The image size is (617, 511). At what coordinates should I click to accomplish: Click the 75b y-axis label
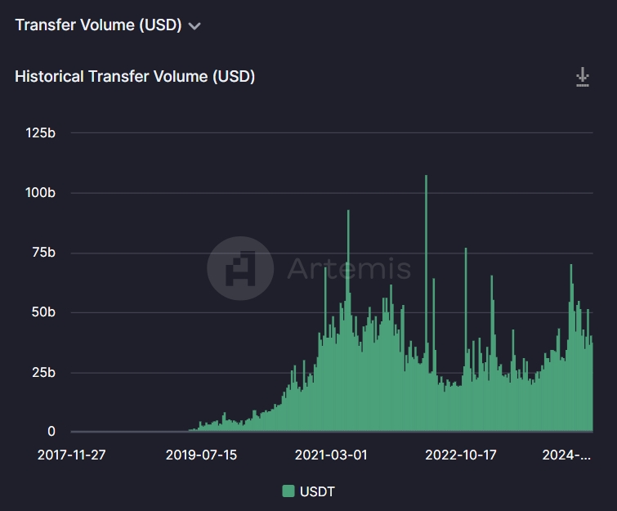pyautogui.click(x=43, y=253)
